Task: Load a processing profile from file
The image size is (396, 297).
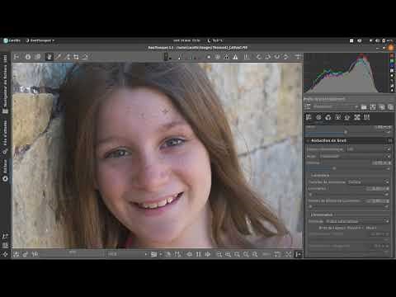Action: tap(364, 107)
